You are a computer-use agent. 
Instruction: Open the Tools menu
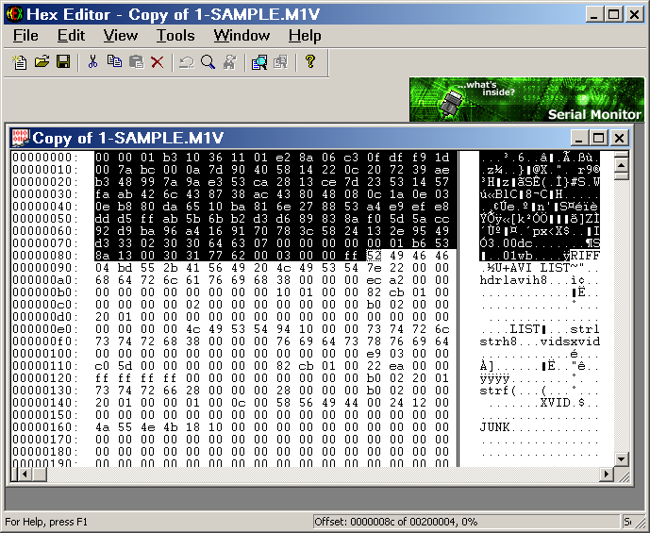coord(175,36)
